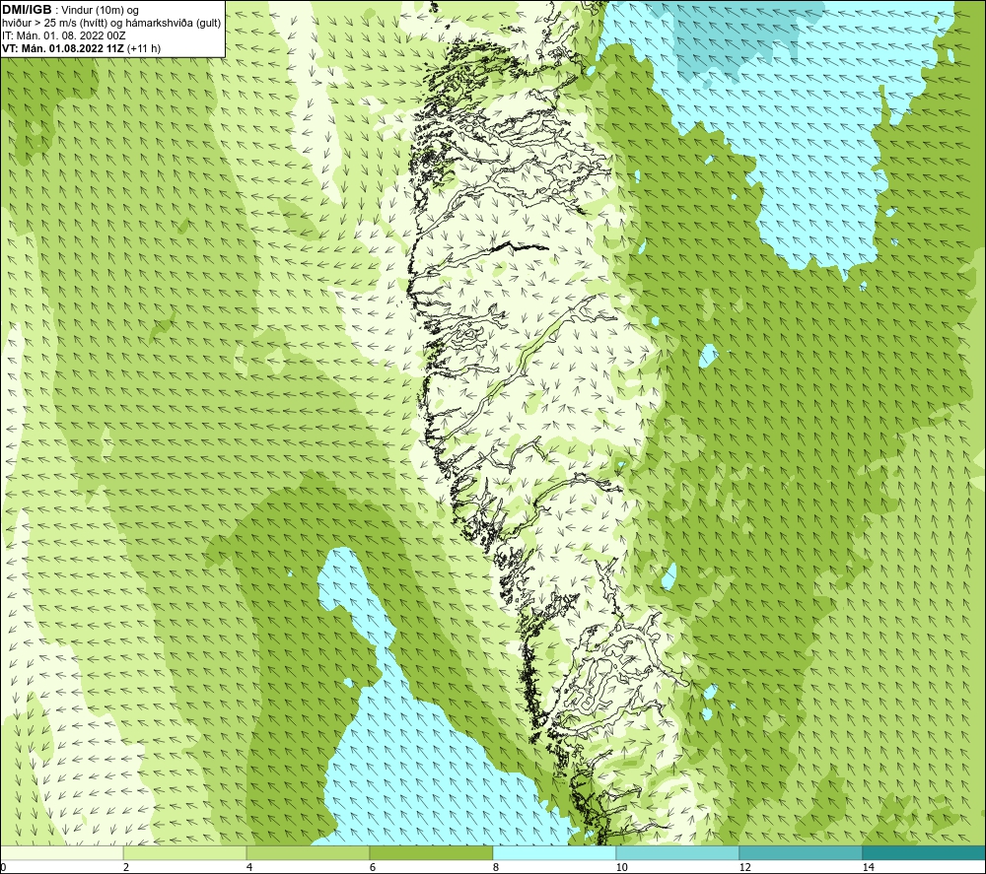
Task: Select the above 14 m/s dark teal swatch
Action: pyautogui.click(x=924, y=853)
